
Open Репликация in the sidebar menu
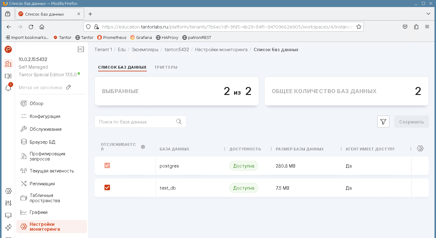(42, 184)
